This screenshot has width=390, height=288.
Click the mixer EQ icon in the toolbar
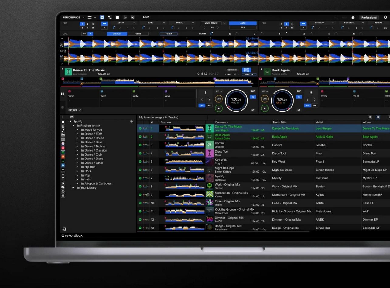(x=125, y=17)
